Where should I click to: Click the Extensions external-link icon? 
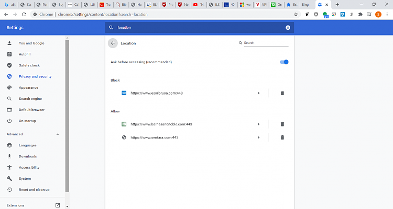(x=58, y=205)
